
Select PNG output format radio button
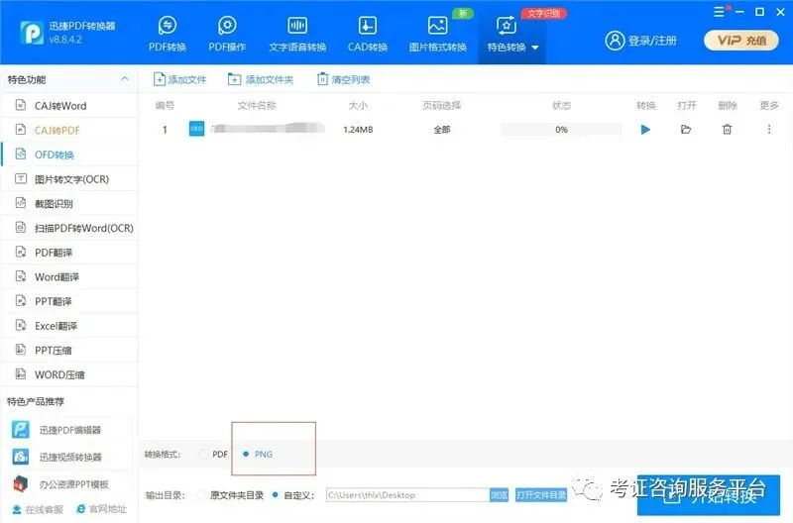tap(246, 455)
